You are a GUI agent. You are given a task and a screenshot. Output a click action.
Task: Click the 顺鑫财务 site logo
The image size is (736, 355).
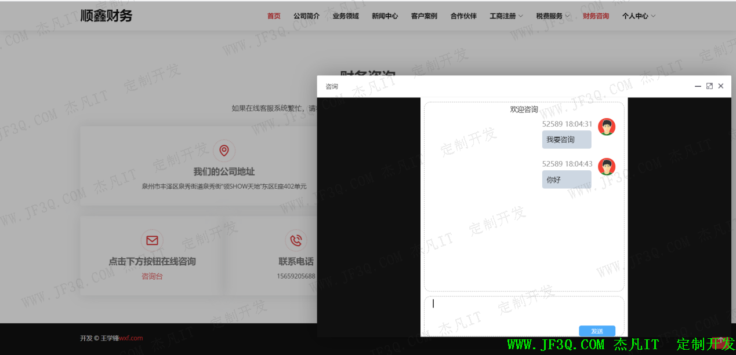[106, 16]
